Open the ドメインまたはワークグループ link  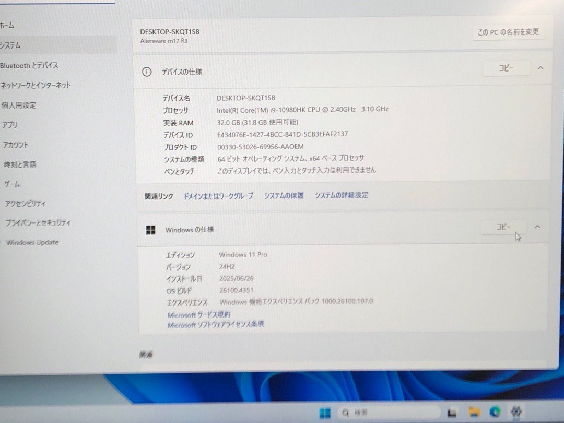(218, 196)
